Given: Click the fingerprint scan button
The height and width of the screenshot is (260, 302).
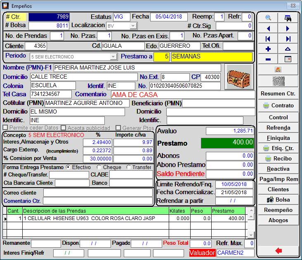Looking at the screenshot, I should (278, 81).
